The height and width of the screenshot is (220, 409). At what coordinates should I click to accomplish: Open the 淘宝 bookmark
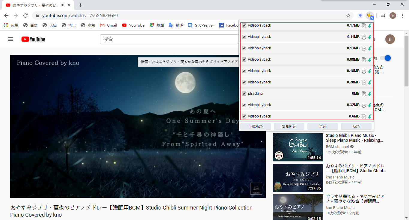[69, 25]
